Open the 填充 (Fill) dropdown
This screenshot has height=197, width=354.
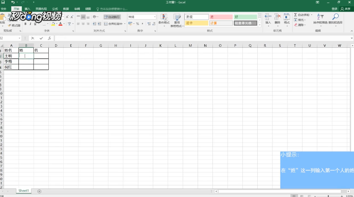point(300,20)
